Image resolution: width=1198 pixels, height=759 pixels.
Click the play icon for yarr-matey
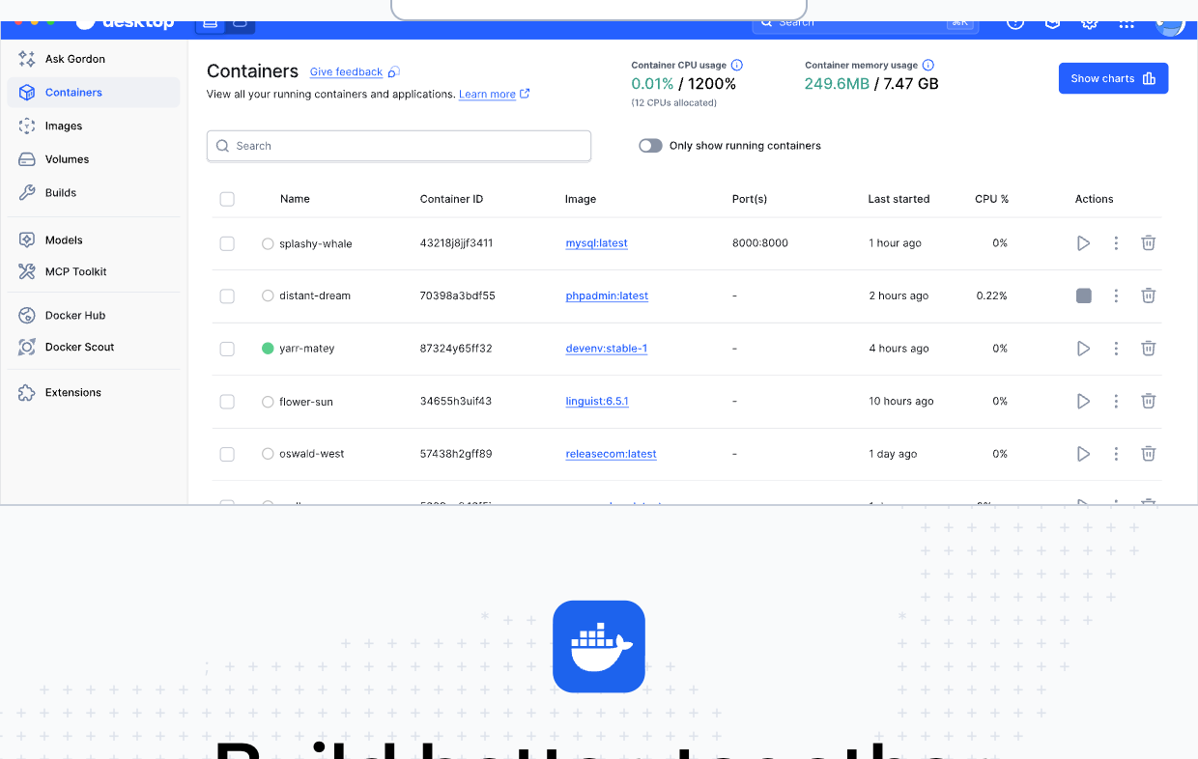[1083, 349]
